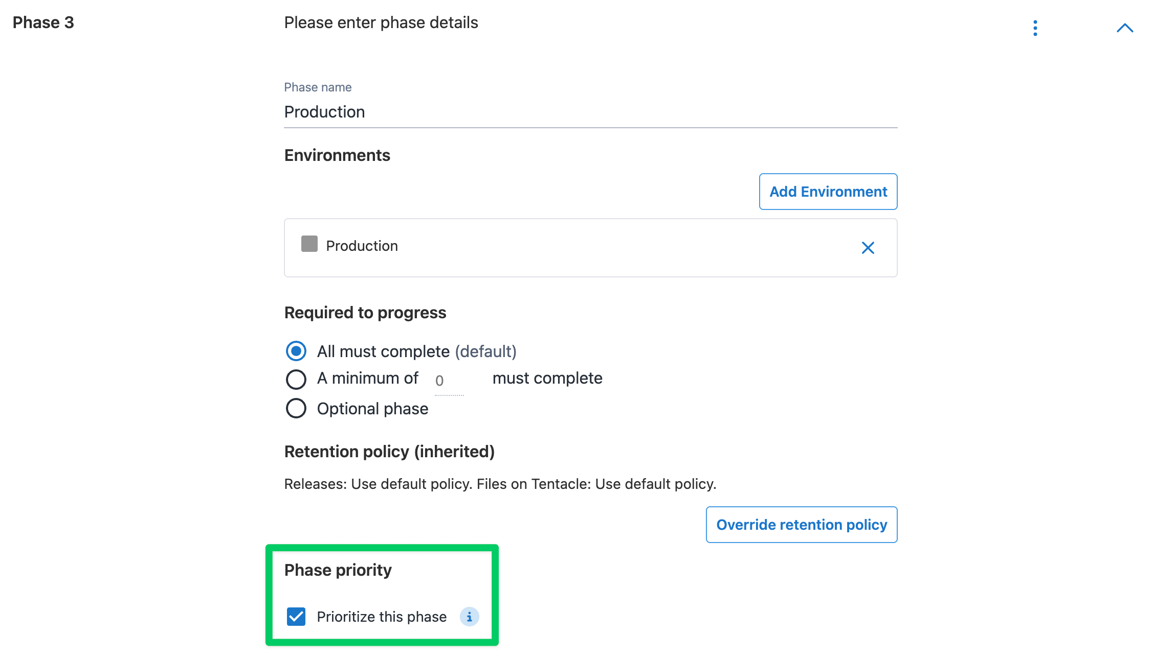Select All must complete option
The image size is (1153, 658).
coord(296,351)
